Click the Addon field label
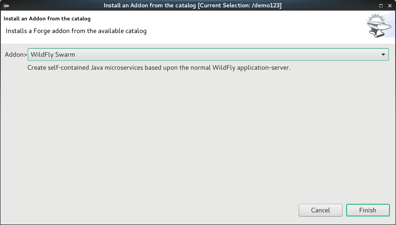Image resolution: width=396 pixels, height=225 pixels. pyautogui.click(x=14, y=55)
